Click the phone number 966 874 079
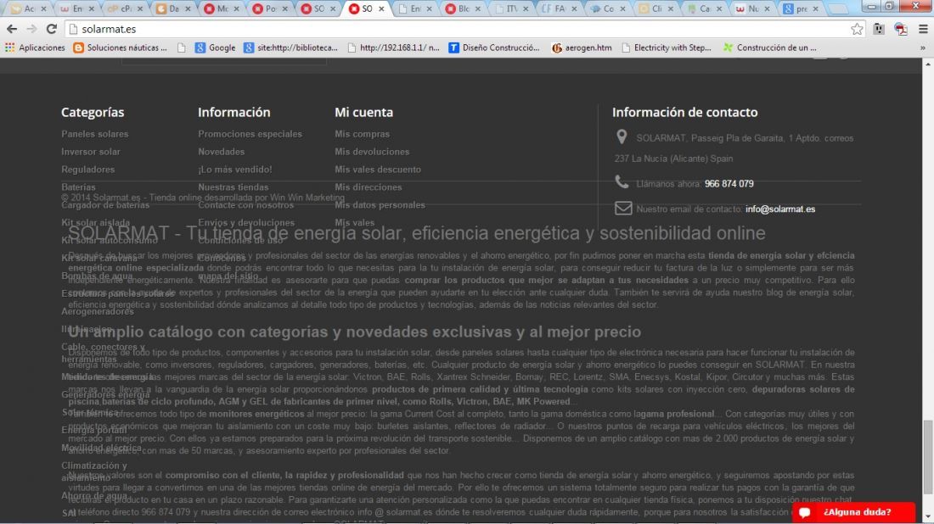Image resolution: width=934 pixels, height=524 pixels. point(729,184)
